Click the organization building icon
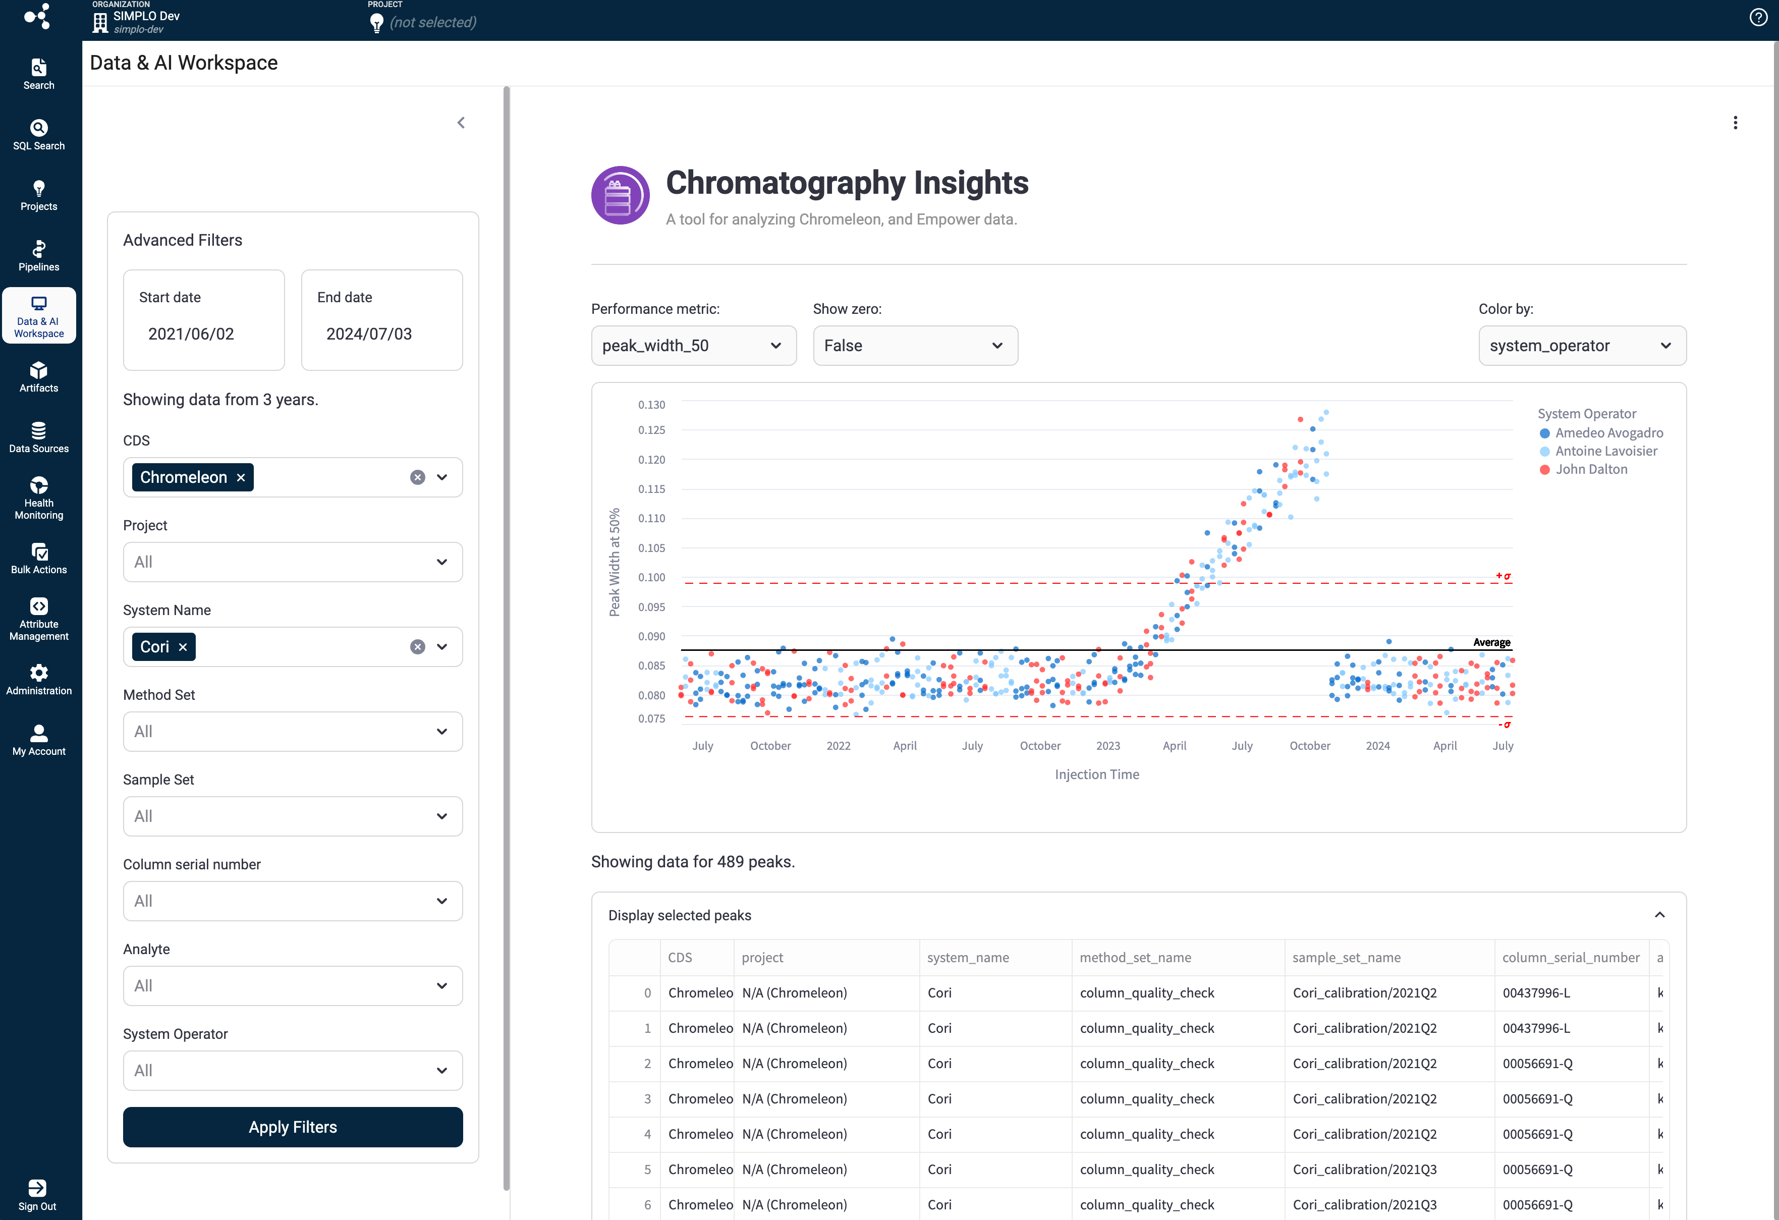This screenshot has width=1779, height=1220. (x=99, y=22)
